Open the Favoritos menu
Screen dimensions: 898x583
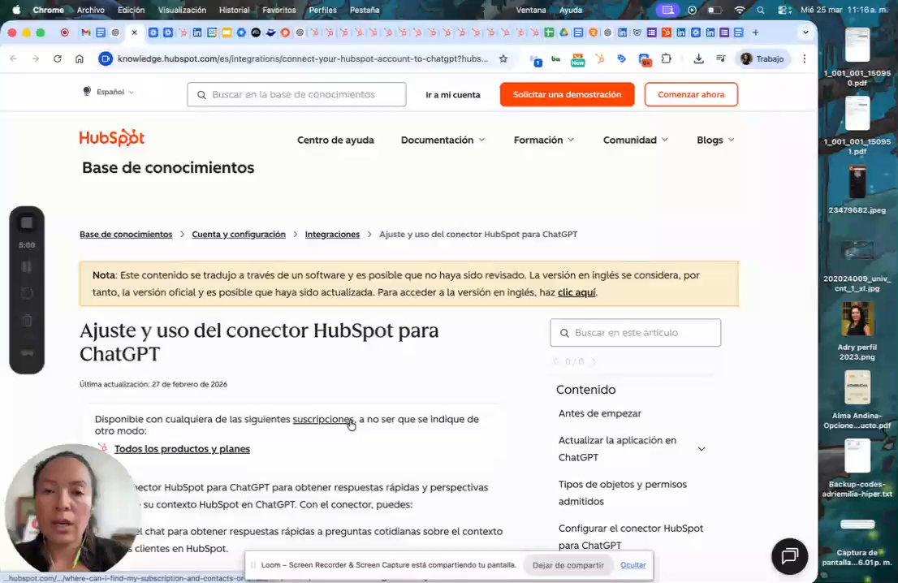[279, 10]
